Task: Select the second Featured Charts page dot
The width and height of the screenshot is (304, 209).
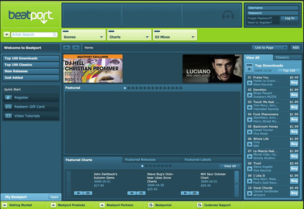Action: pos(146,166)
